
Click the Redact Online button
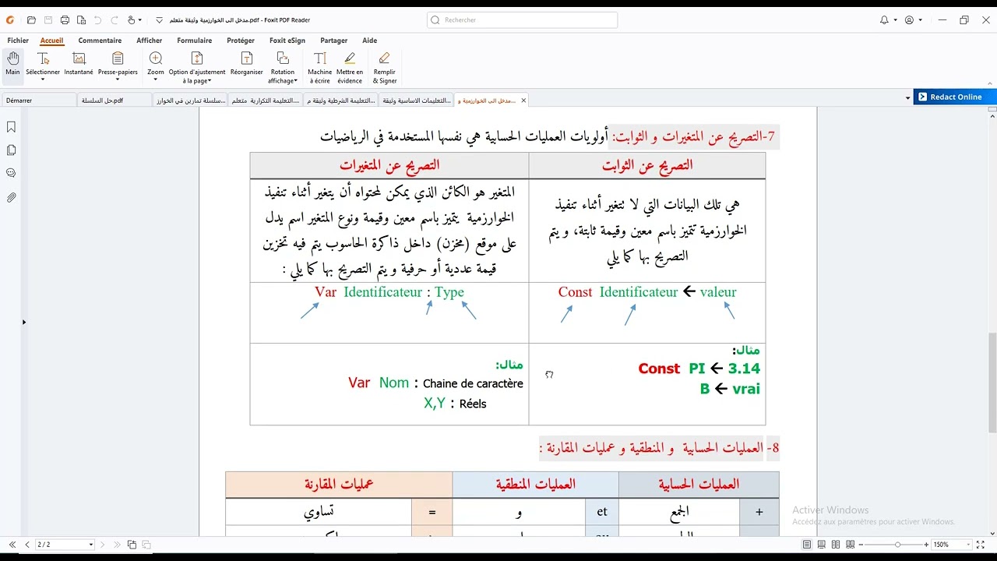954,97
